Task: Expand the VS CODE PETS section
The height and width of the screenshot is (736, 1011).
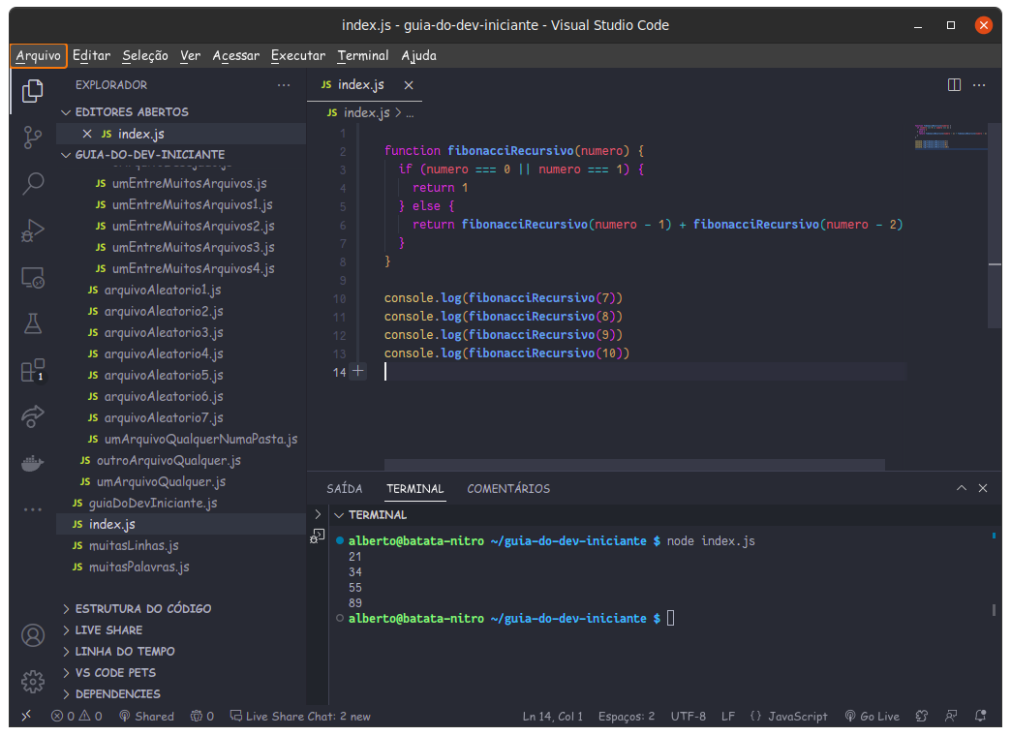Action: [114, 673]
